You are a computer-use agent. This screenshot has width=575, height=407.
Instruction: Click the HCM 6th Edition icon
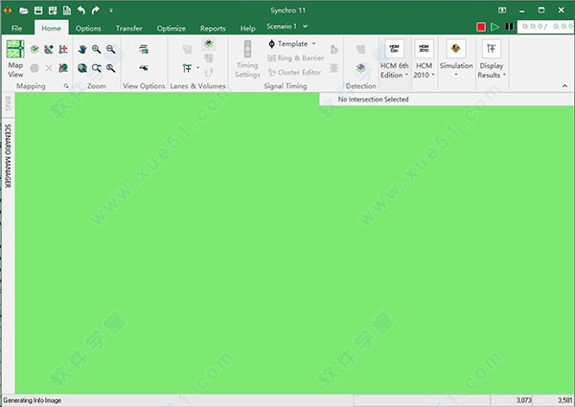pyautogui.click(x=394, y=48)
